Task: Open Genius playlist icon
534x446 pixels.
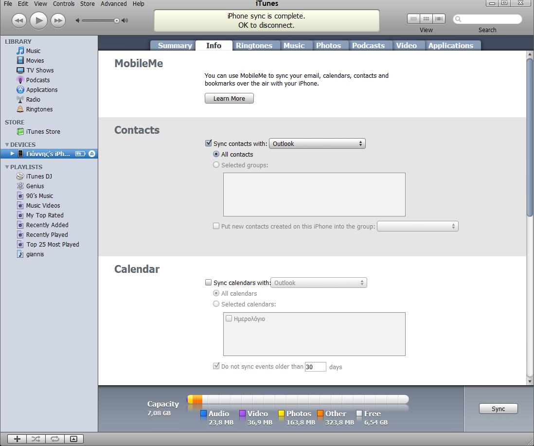Action: (x=20, y=186)
